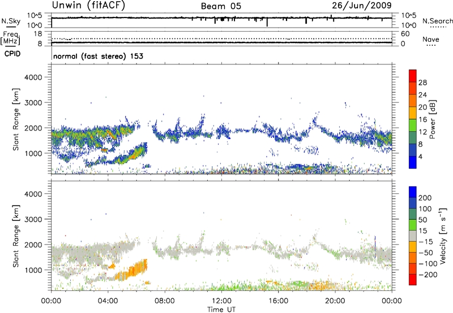Click the 'Freq. [MHz]' axis label

coord(10,38)
